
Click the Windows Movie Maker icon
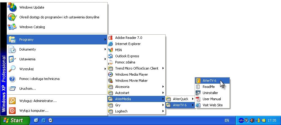coord(111,81)
